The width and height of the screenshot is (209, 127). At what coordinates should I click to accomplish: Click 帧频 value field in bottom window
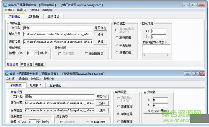(32, 121)
